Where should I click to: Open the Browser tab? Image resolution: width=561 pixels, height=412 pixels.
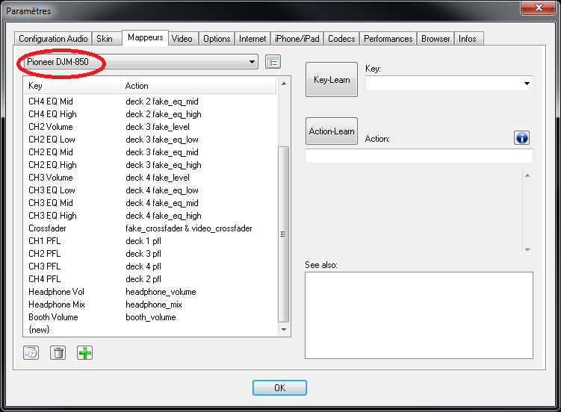tap(436, 39)
